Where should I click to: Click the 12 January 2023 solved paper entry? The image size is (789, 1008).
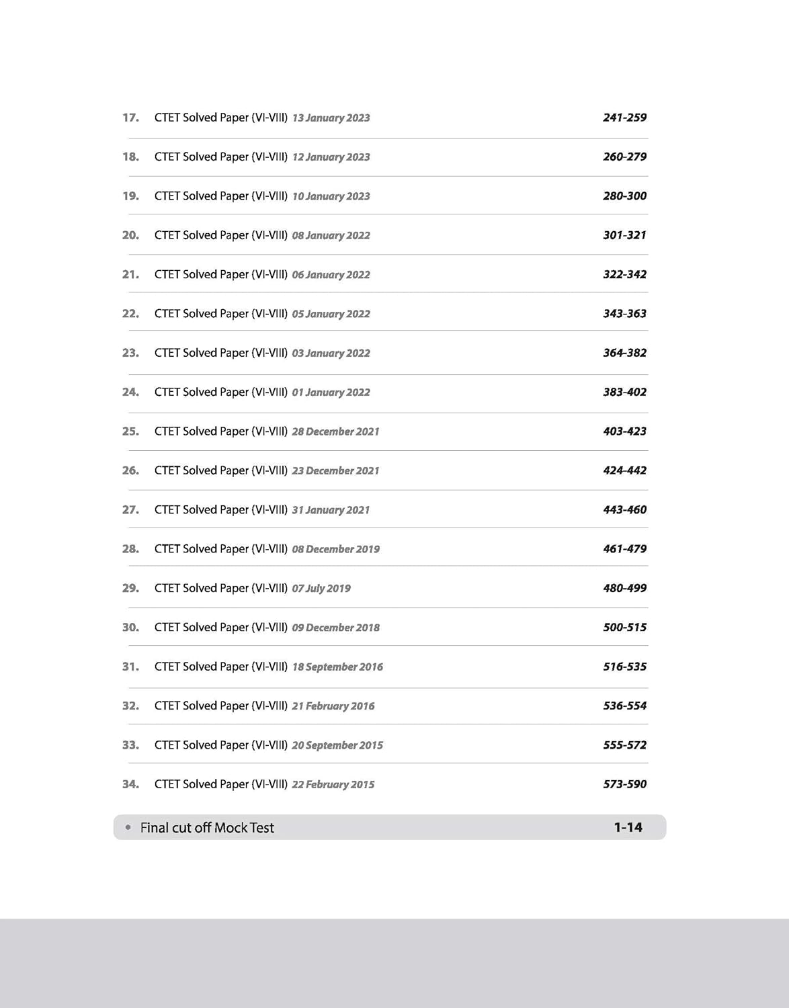(x=262, y=157)
